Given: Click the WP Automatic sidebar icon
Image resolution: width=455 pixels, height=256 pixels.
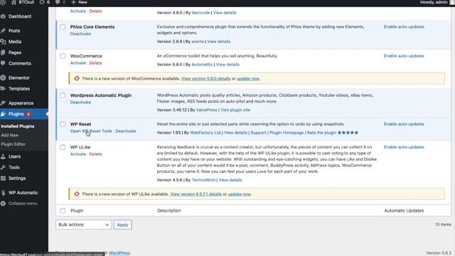Looking at the screenshot, I should pos(3,193).
